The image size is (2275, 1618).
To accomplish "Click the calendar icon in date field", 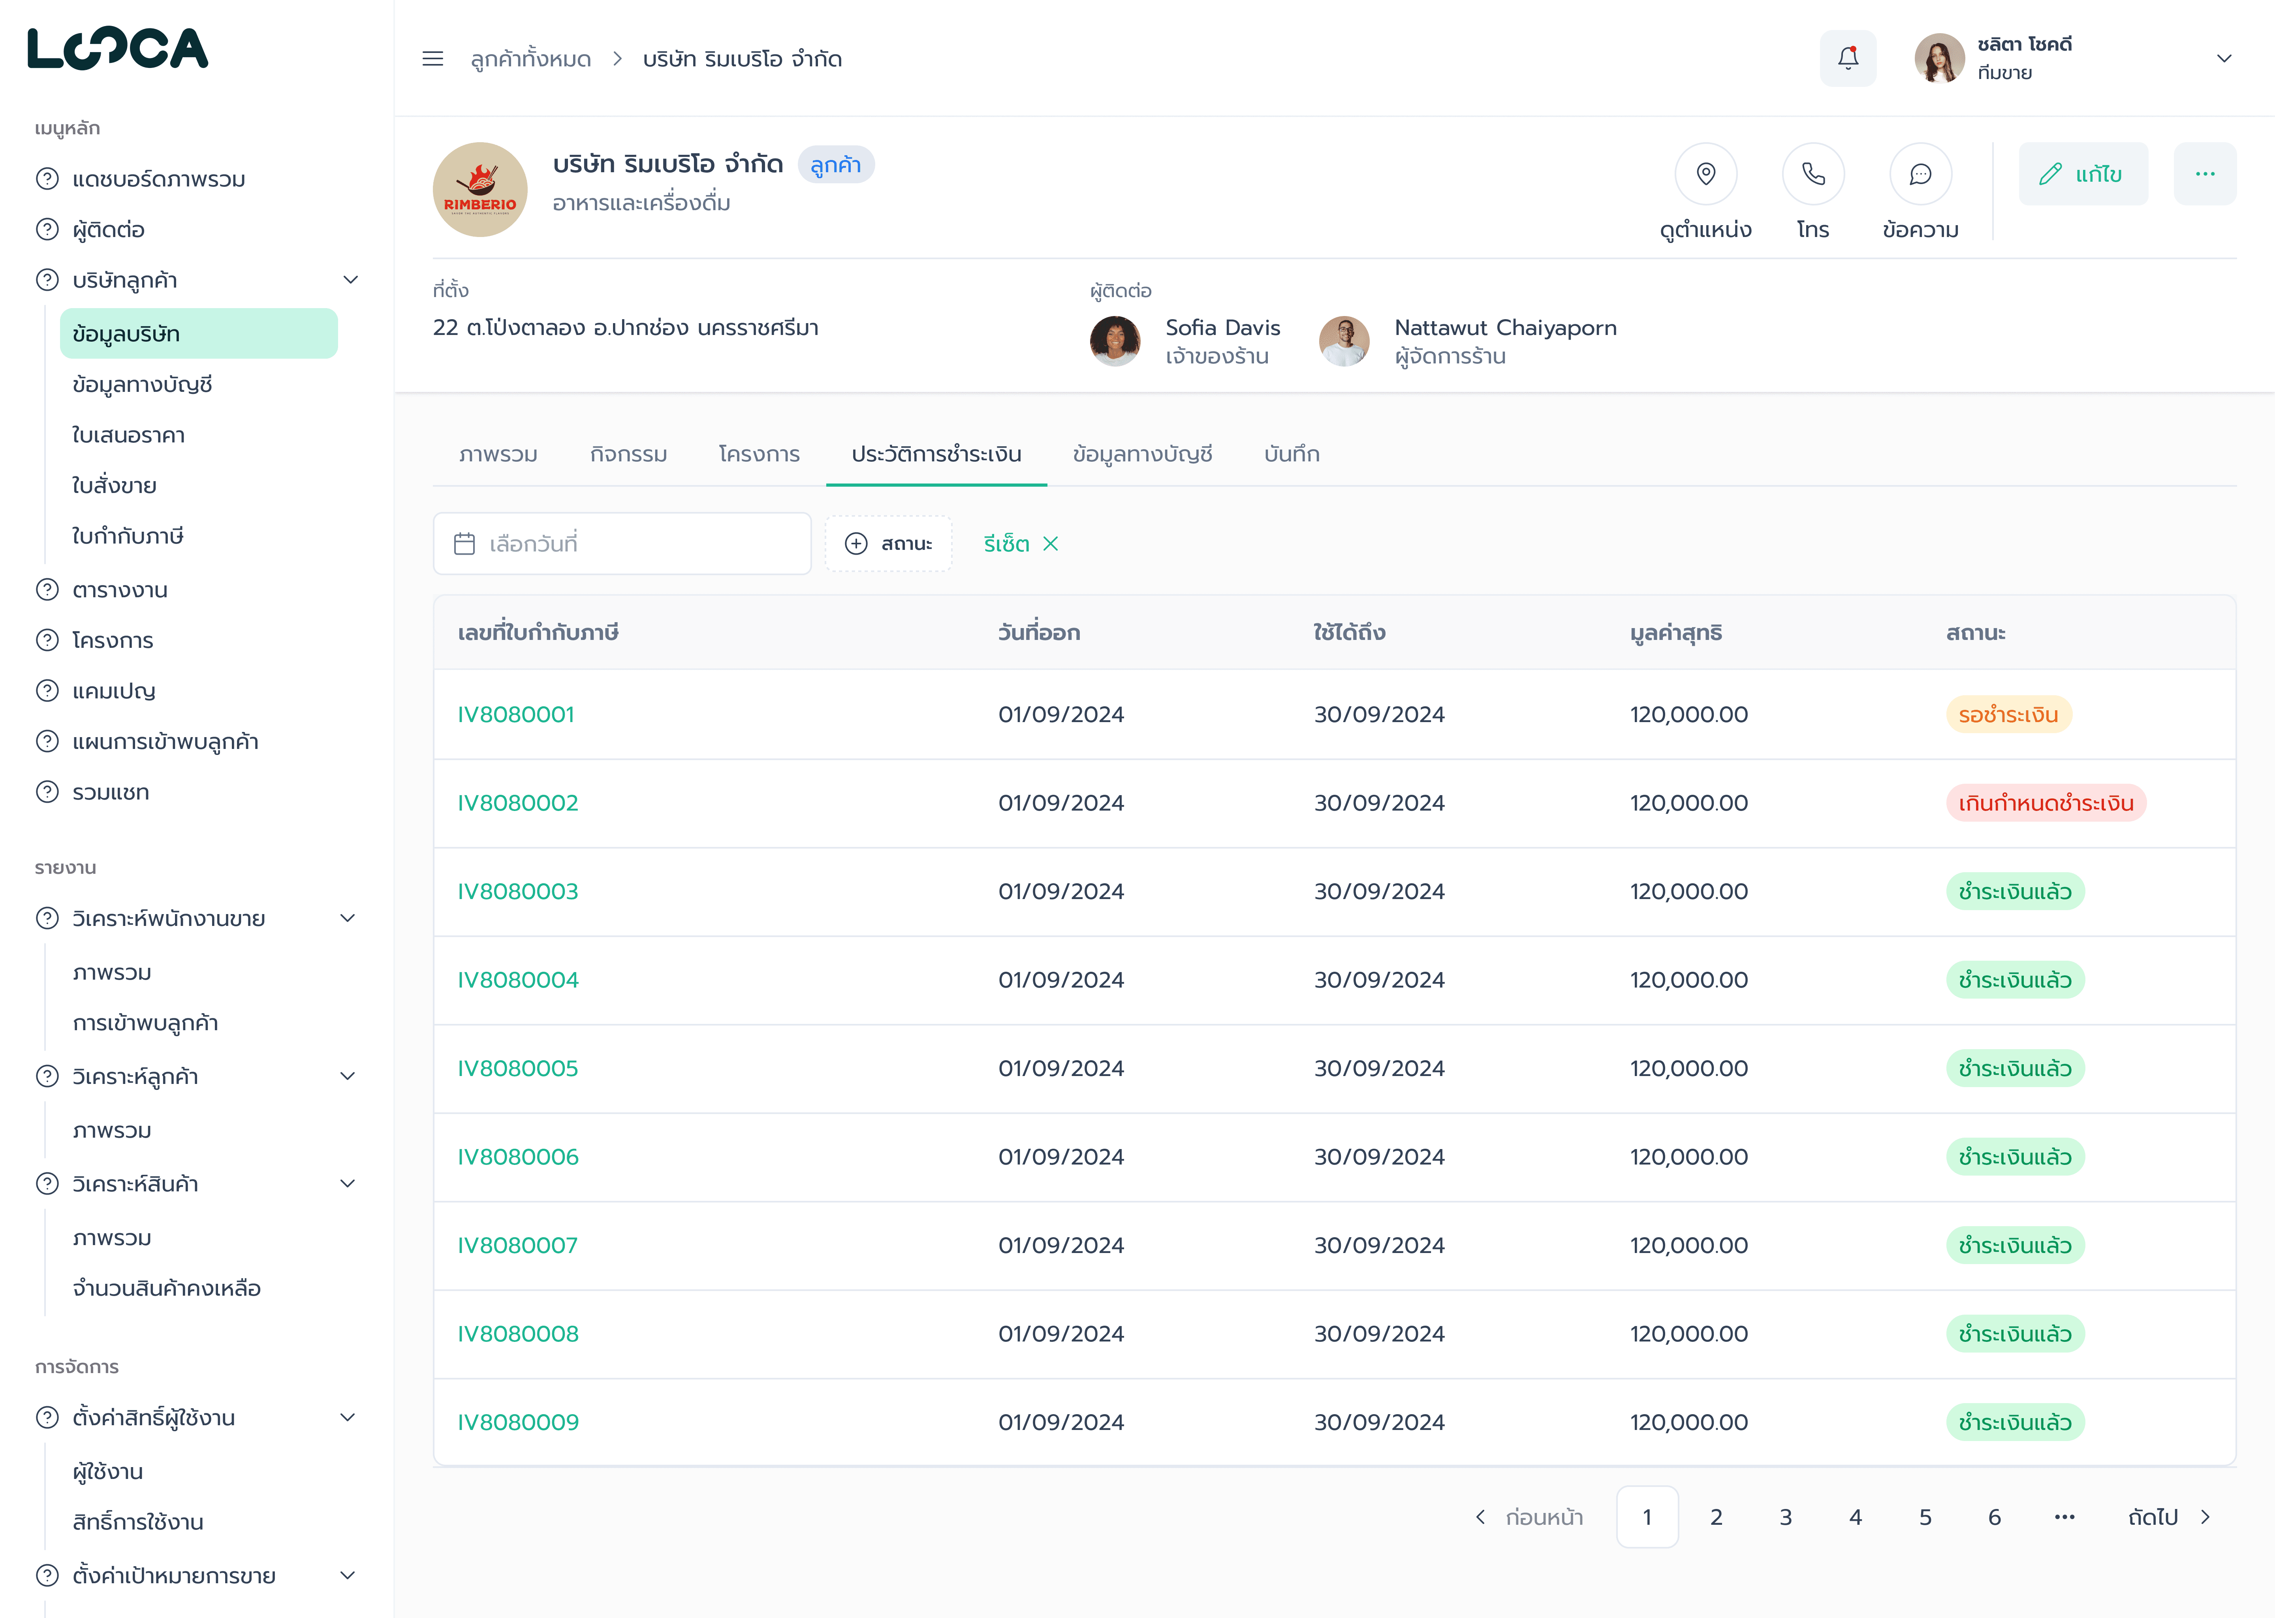I will (x=464, y=544).
